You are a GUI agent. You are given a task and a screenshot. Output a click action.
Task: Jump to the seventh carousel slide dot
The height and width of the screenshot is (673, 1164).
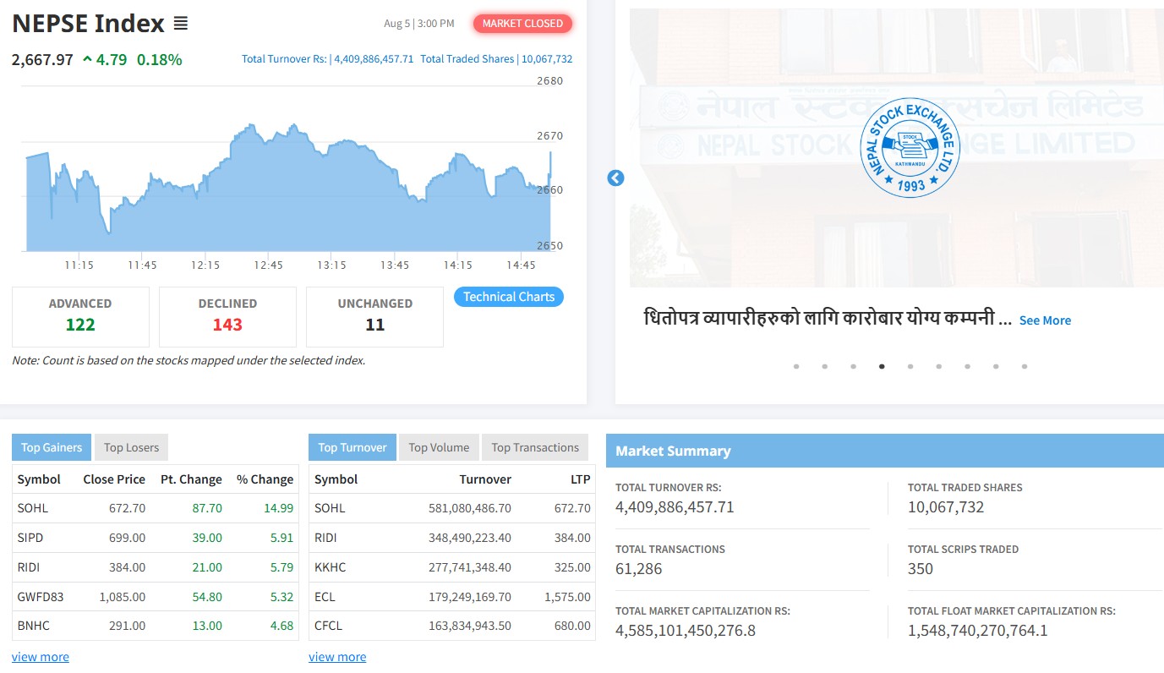[x=968, y=366]
